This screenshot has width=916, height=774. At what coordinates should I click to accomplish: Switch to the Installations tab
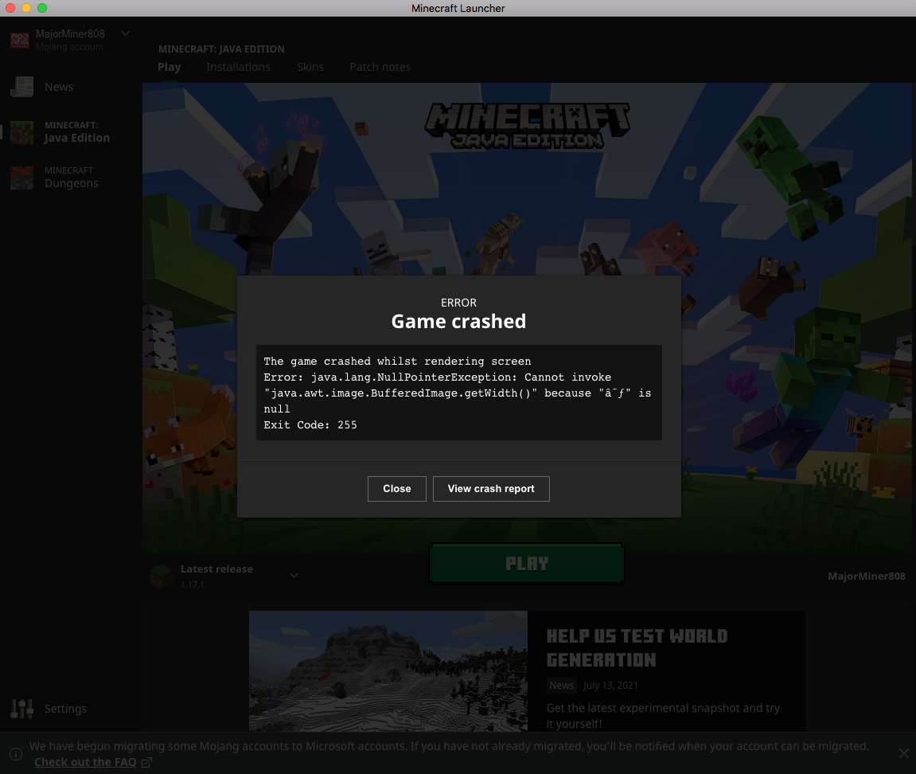click(238, 67)
